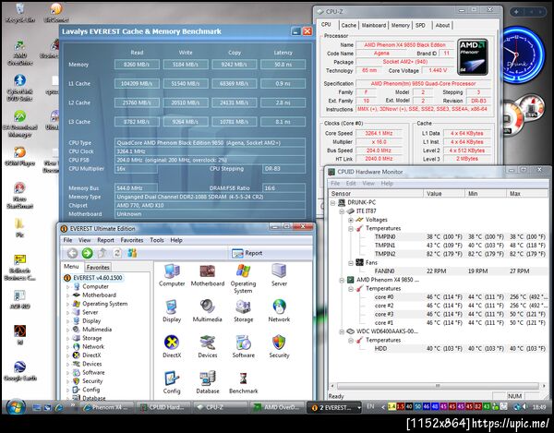Screen dimensions: 554x433
Task: Open the AMD OverDrive desktop shortcut
Action: coord(19,53)
